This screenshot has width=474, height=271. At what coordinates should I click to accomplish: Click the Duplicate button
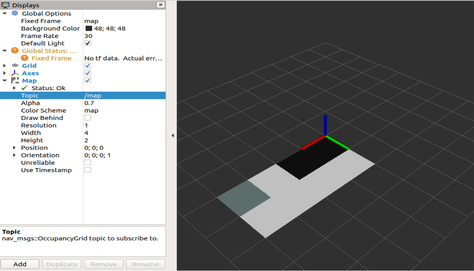tap(61, 264)
